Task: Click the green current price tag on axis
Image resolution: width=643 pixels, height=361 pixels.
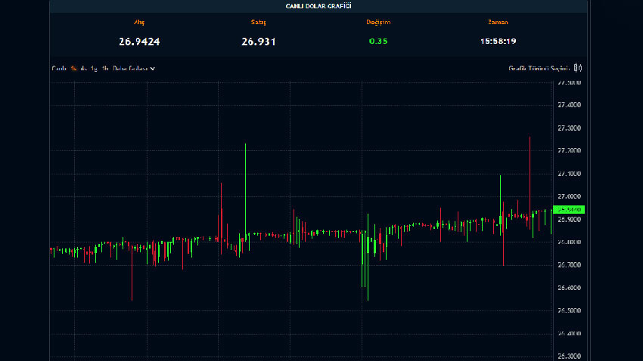Action: [x=568, y=209]
